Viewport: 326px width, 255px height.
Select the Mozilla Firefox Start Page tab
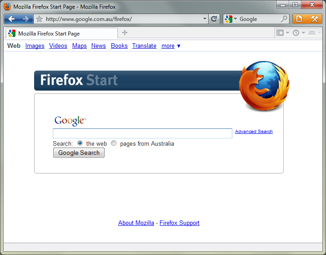[x=62, y=33]
